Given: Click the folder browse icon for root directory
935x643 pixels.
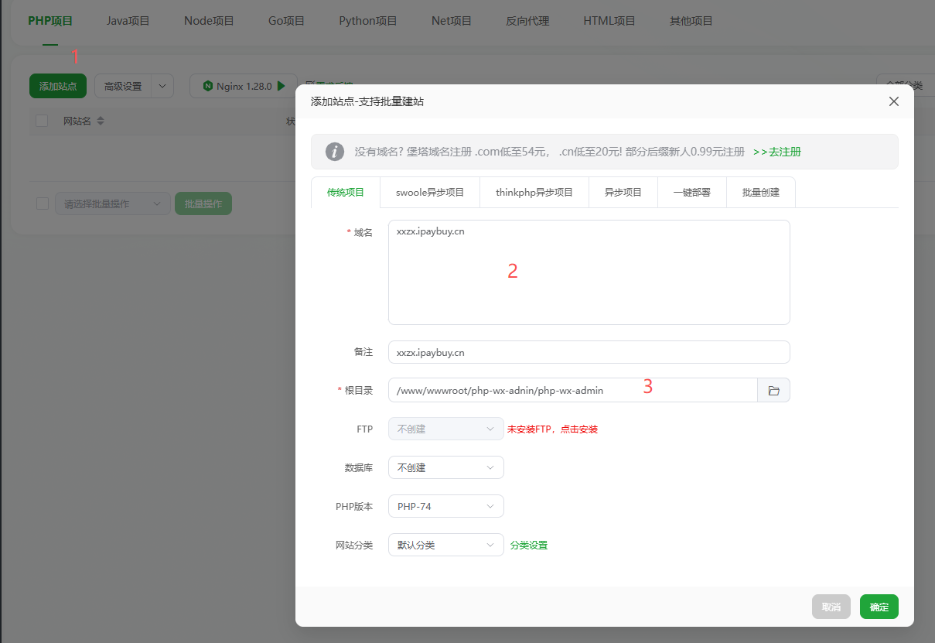Looking at the screenshot, I should pyautogui.click(x=773, y=391).
